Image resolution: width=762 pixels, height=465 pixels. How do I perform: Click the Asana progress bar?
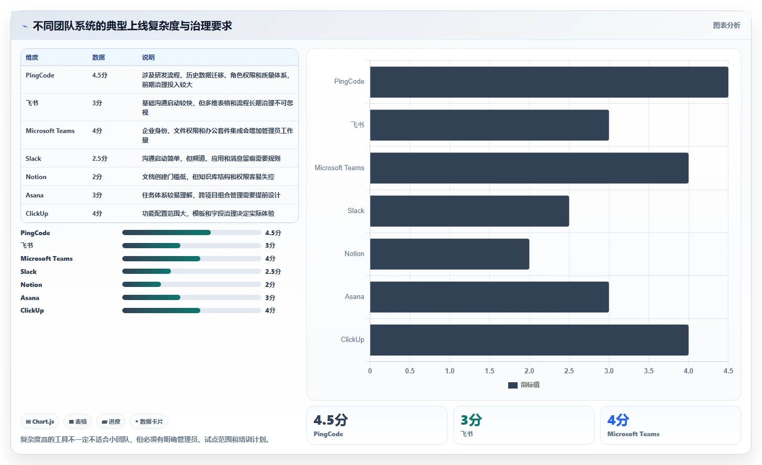pos(191,297)
